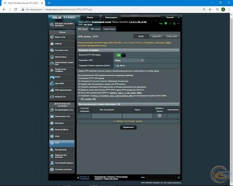This screenshot has width=233, height=186.
Task: Open the Обратная связь footer link
Action: point(111,179)
